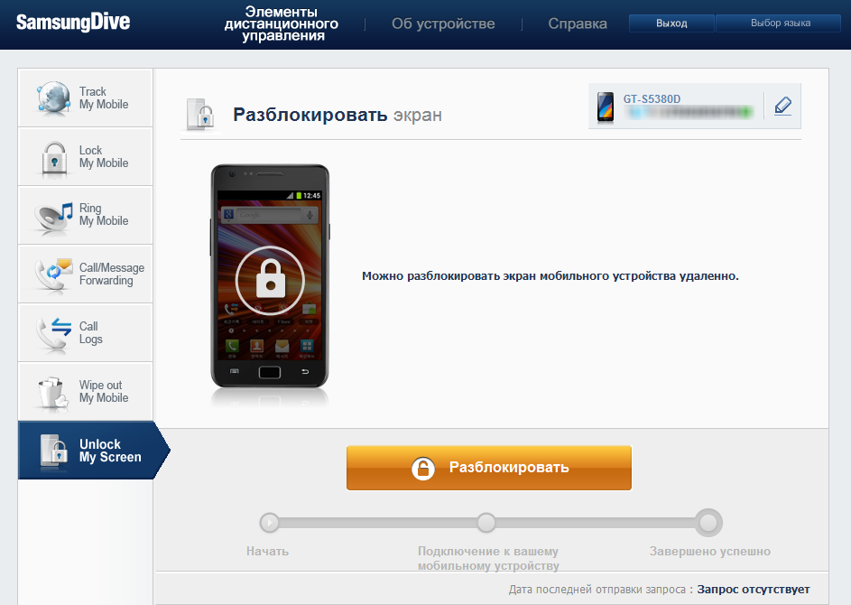Click the Подключение к вашему устройству step marker
The height and width of the screenshot is (605, 851).
click(486, 523)
